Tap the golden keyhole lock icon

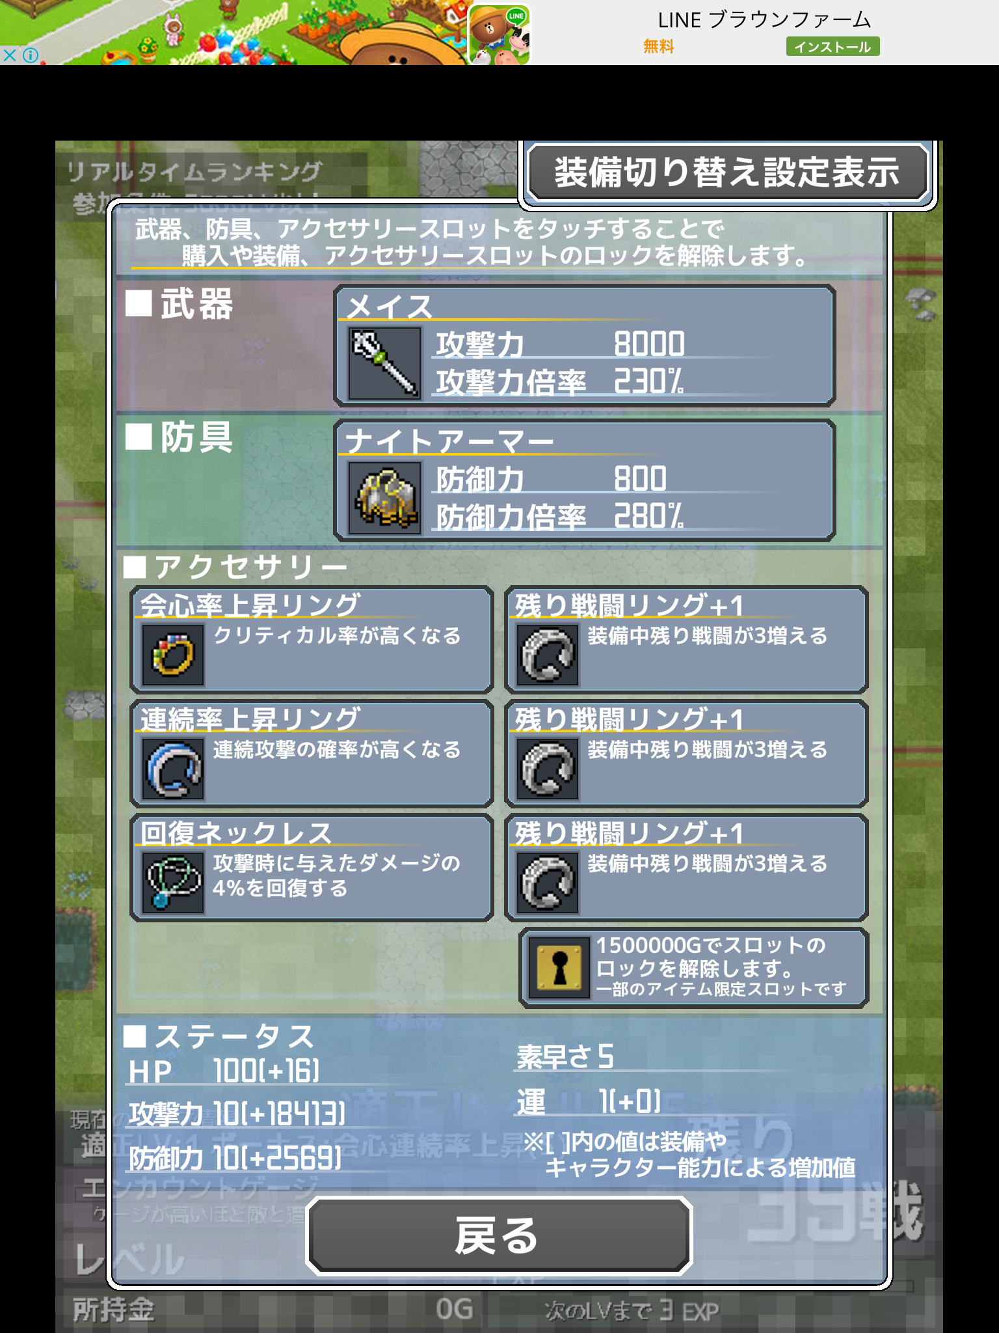coord(559,967)
